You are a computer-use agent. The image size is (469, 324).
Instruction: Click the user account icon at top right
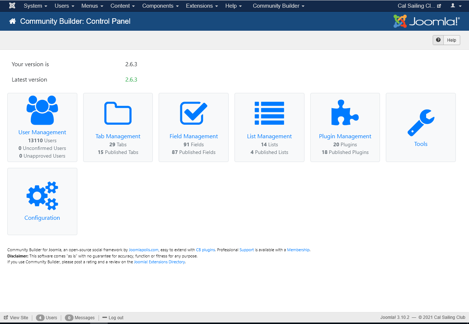tap(453, 6)
